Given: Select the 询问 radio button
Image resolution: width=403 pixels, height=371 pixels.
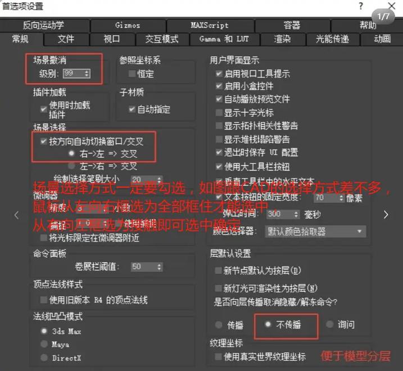Looking at the screenshot, I should pyautogui.click(x=329, y=324).
